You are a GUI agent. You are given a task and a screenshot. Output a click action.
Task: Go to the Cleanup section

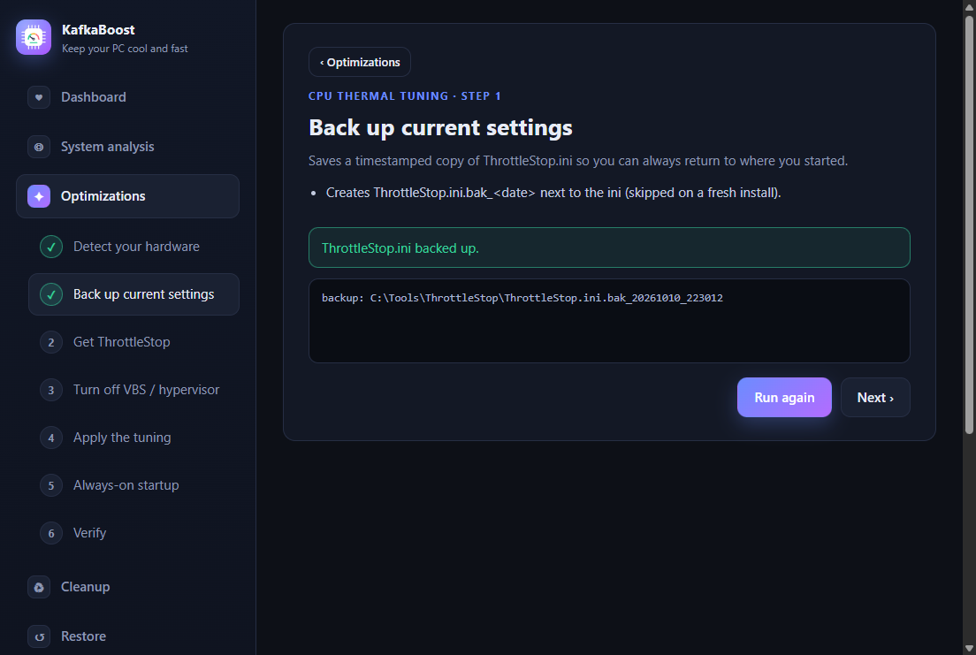click(x=127, y=587)
